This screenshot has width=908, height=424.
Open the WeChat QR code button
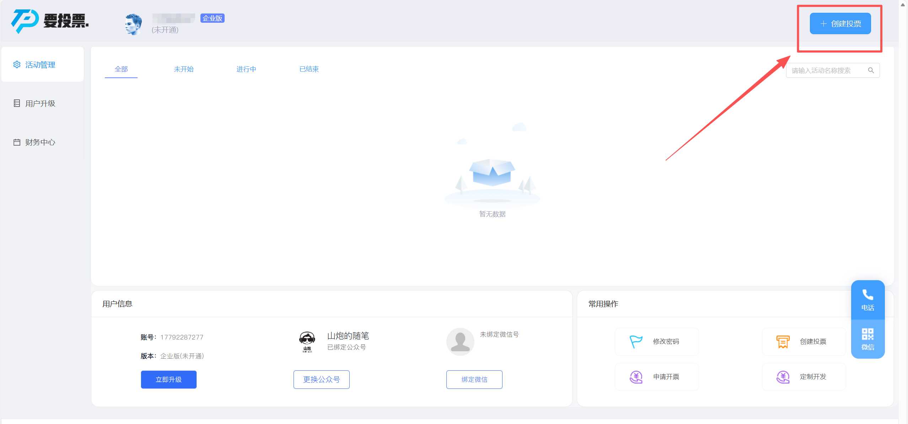tap(867, 339)
